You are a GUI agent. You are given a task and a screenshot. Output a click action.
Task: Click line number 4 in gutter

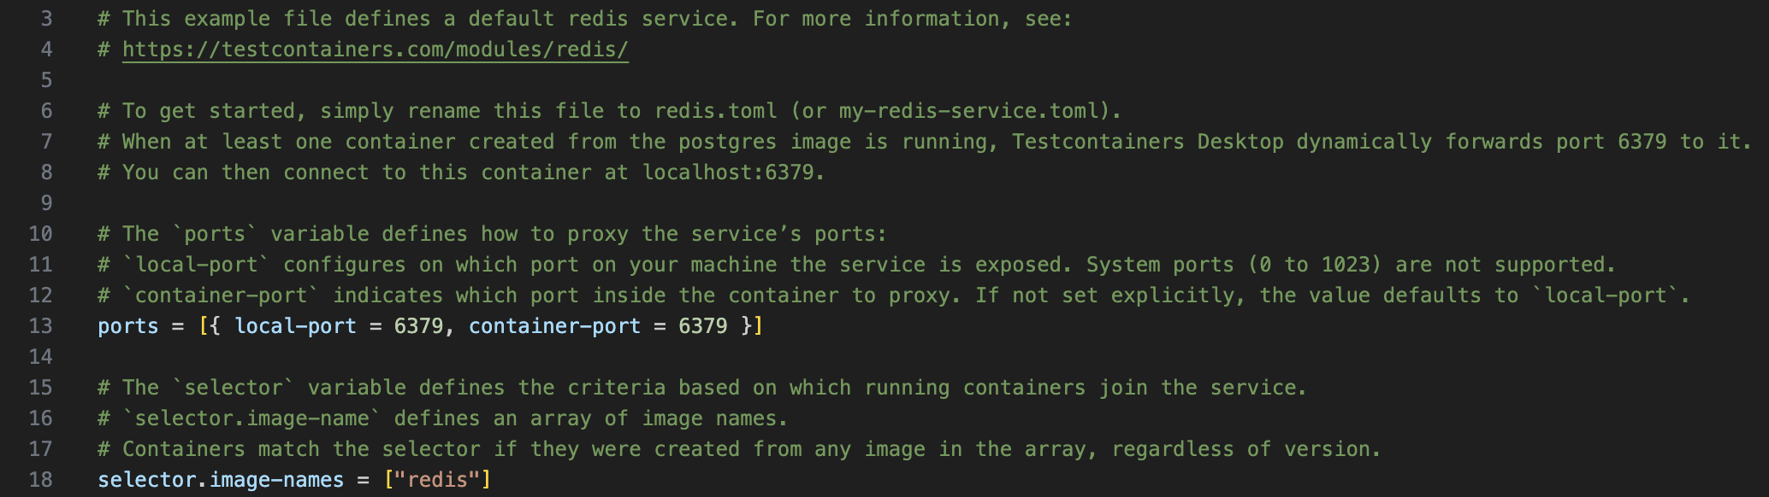(x=46, y=50)
